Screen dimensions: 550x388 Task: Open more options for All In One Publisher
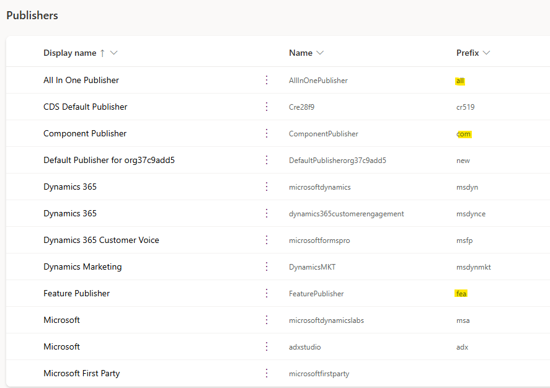coord(267,80)
